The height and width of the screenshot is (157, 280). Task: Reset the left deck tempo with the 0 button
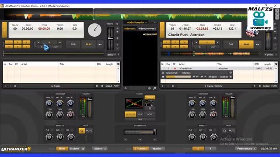tap(117, 38)
